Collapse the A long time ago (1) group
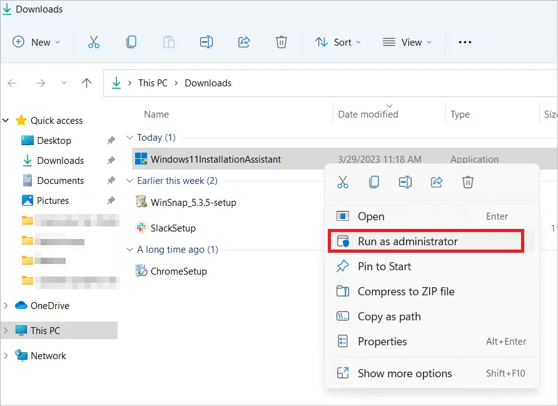The height and width of the screenshot is (406, 558). point(130,250)
